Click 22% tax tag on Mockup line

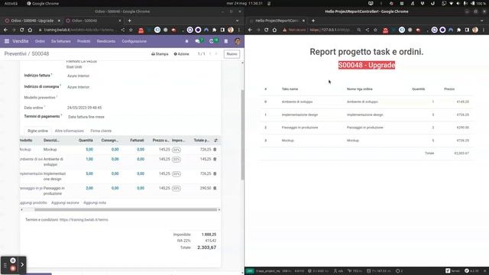coord(176,150)
